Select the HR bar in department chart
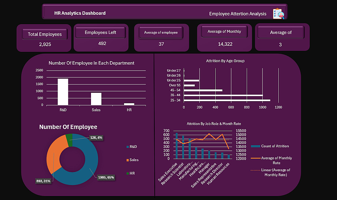 point(129,104)
